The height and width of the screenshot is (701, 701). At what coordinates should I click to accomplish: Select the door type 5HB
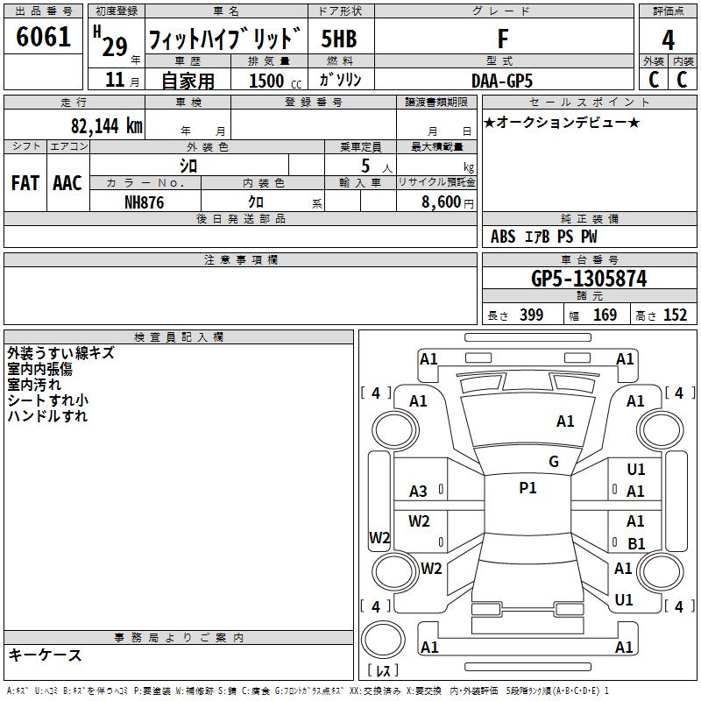(x=339, y=39)
